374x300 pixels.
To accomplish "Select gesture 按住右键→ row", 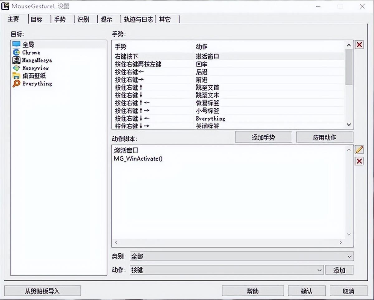I will coord(228,80).
